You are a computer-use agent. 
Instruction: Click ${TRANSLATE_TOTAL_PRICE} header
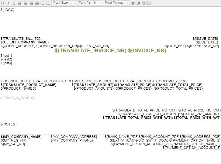click(x=177, y=85)
